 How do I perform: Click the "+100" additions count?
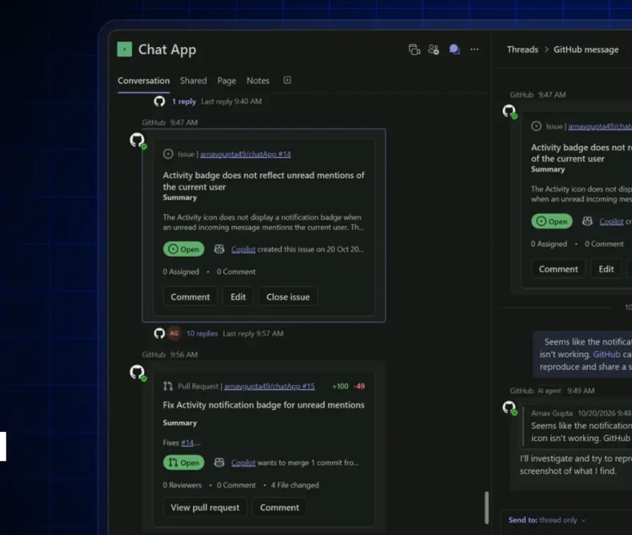340,386
